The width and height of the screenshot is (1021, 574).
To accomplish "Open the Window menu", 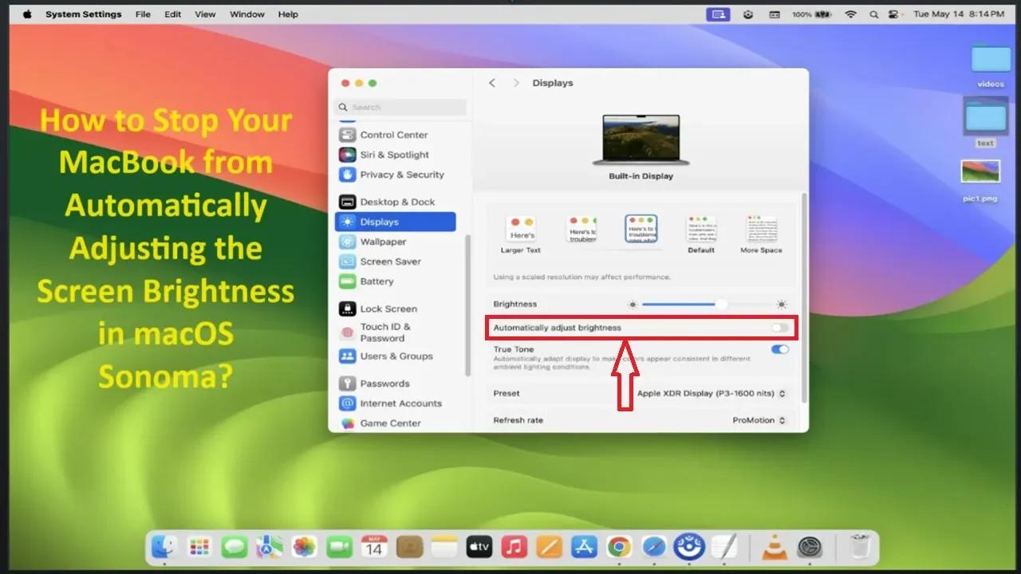I will [x=246, y=14].
